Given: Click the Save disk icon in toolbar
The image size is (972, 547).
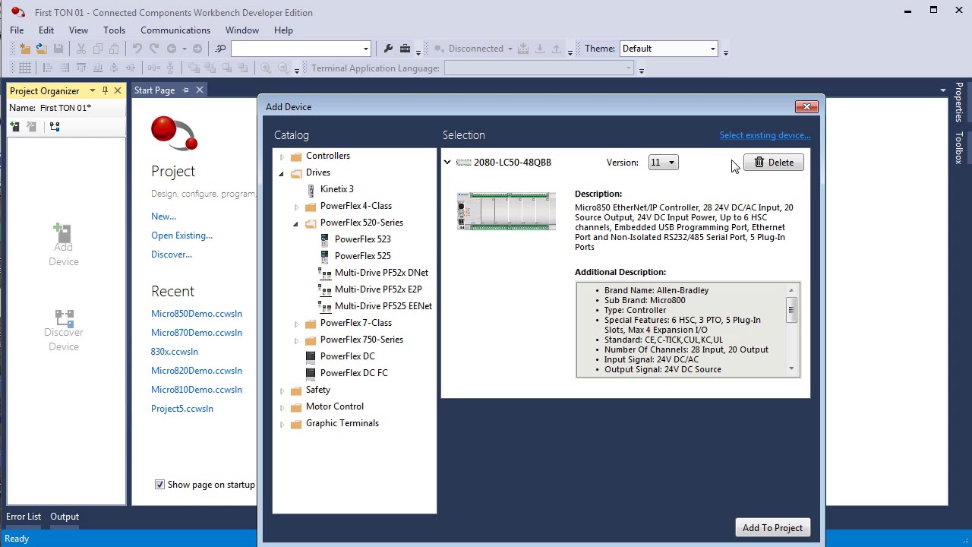Looking at the screenshot, I should coord(58,49).
